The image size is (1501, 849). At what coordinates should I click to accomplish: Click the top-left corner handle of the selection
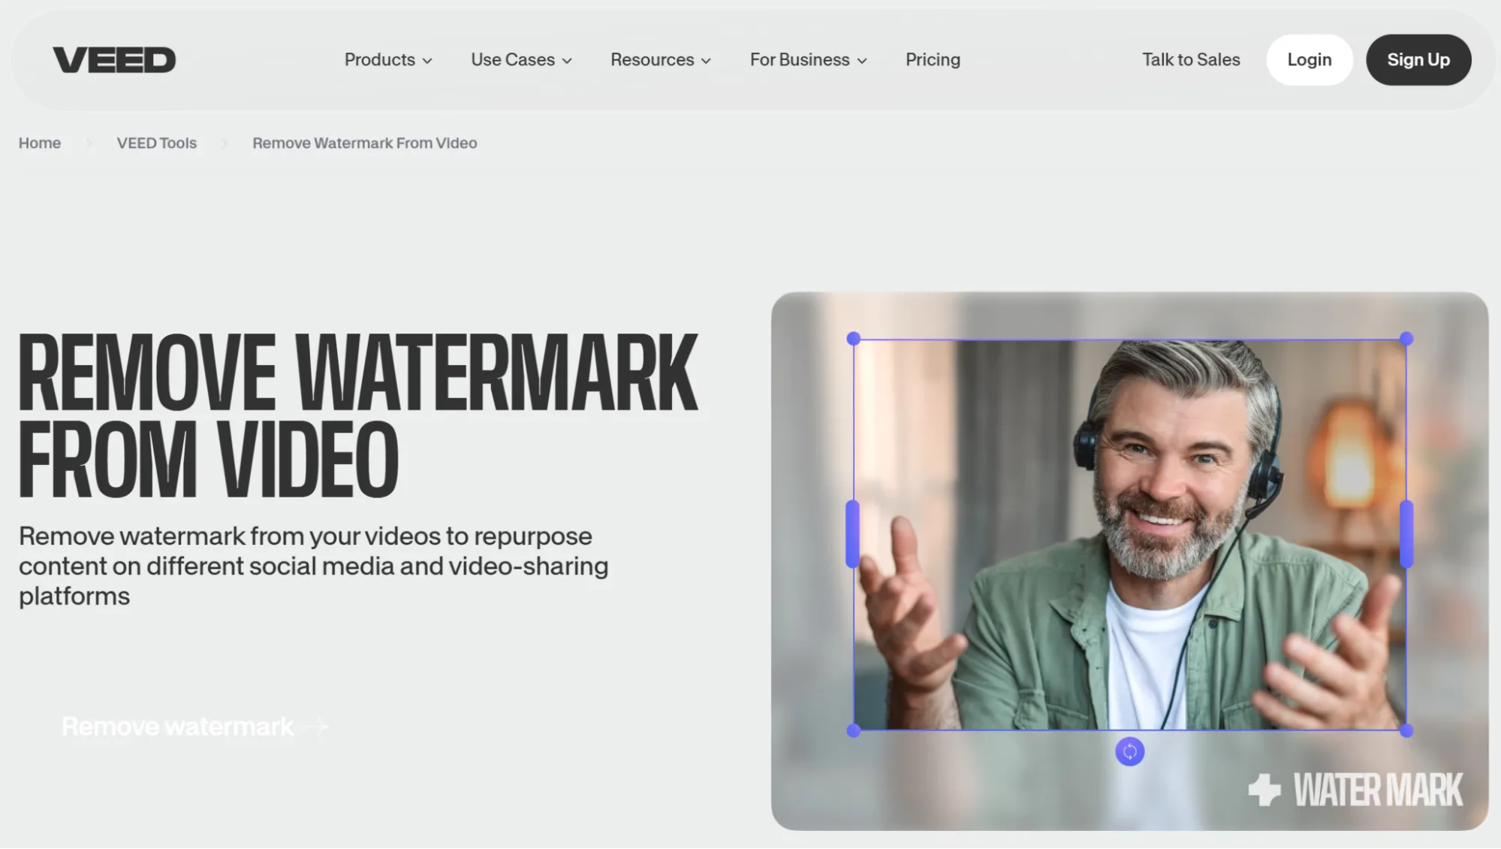[853, 339]
